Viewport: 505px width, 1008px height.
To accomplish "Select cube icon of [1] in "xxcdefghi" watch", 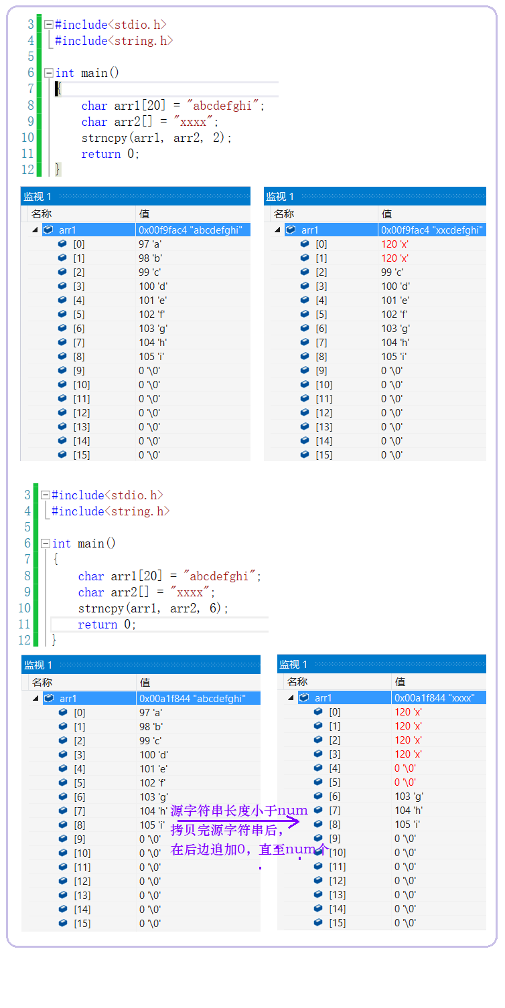I will click(x=305, y=258).
